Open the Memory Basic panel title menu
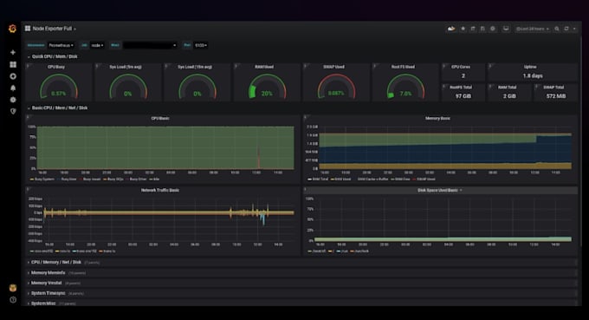Image resolution: width=589 pixels, height=320 pixels. pyautogui.click(x=437, y=119)
